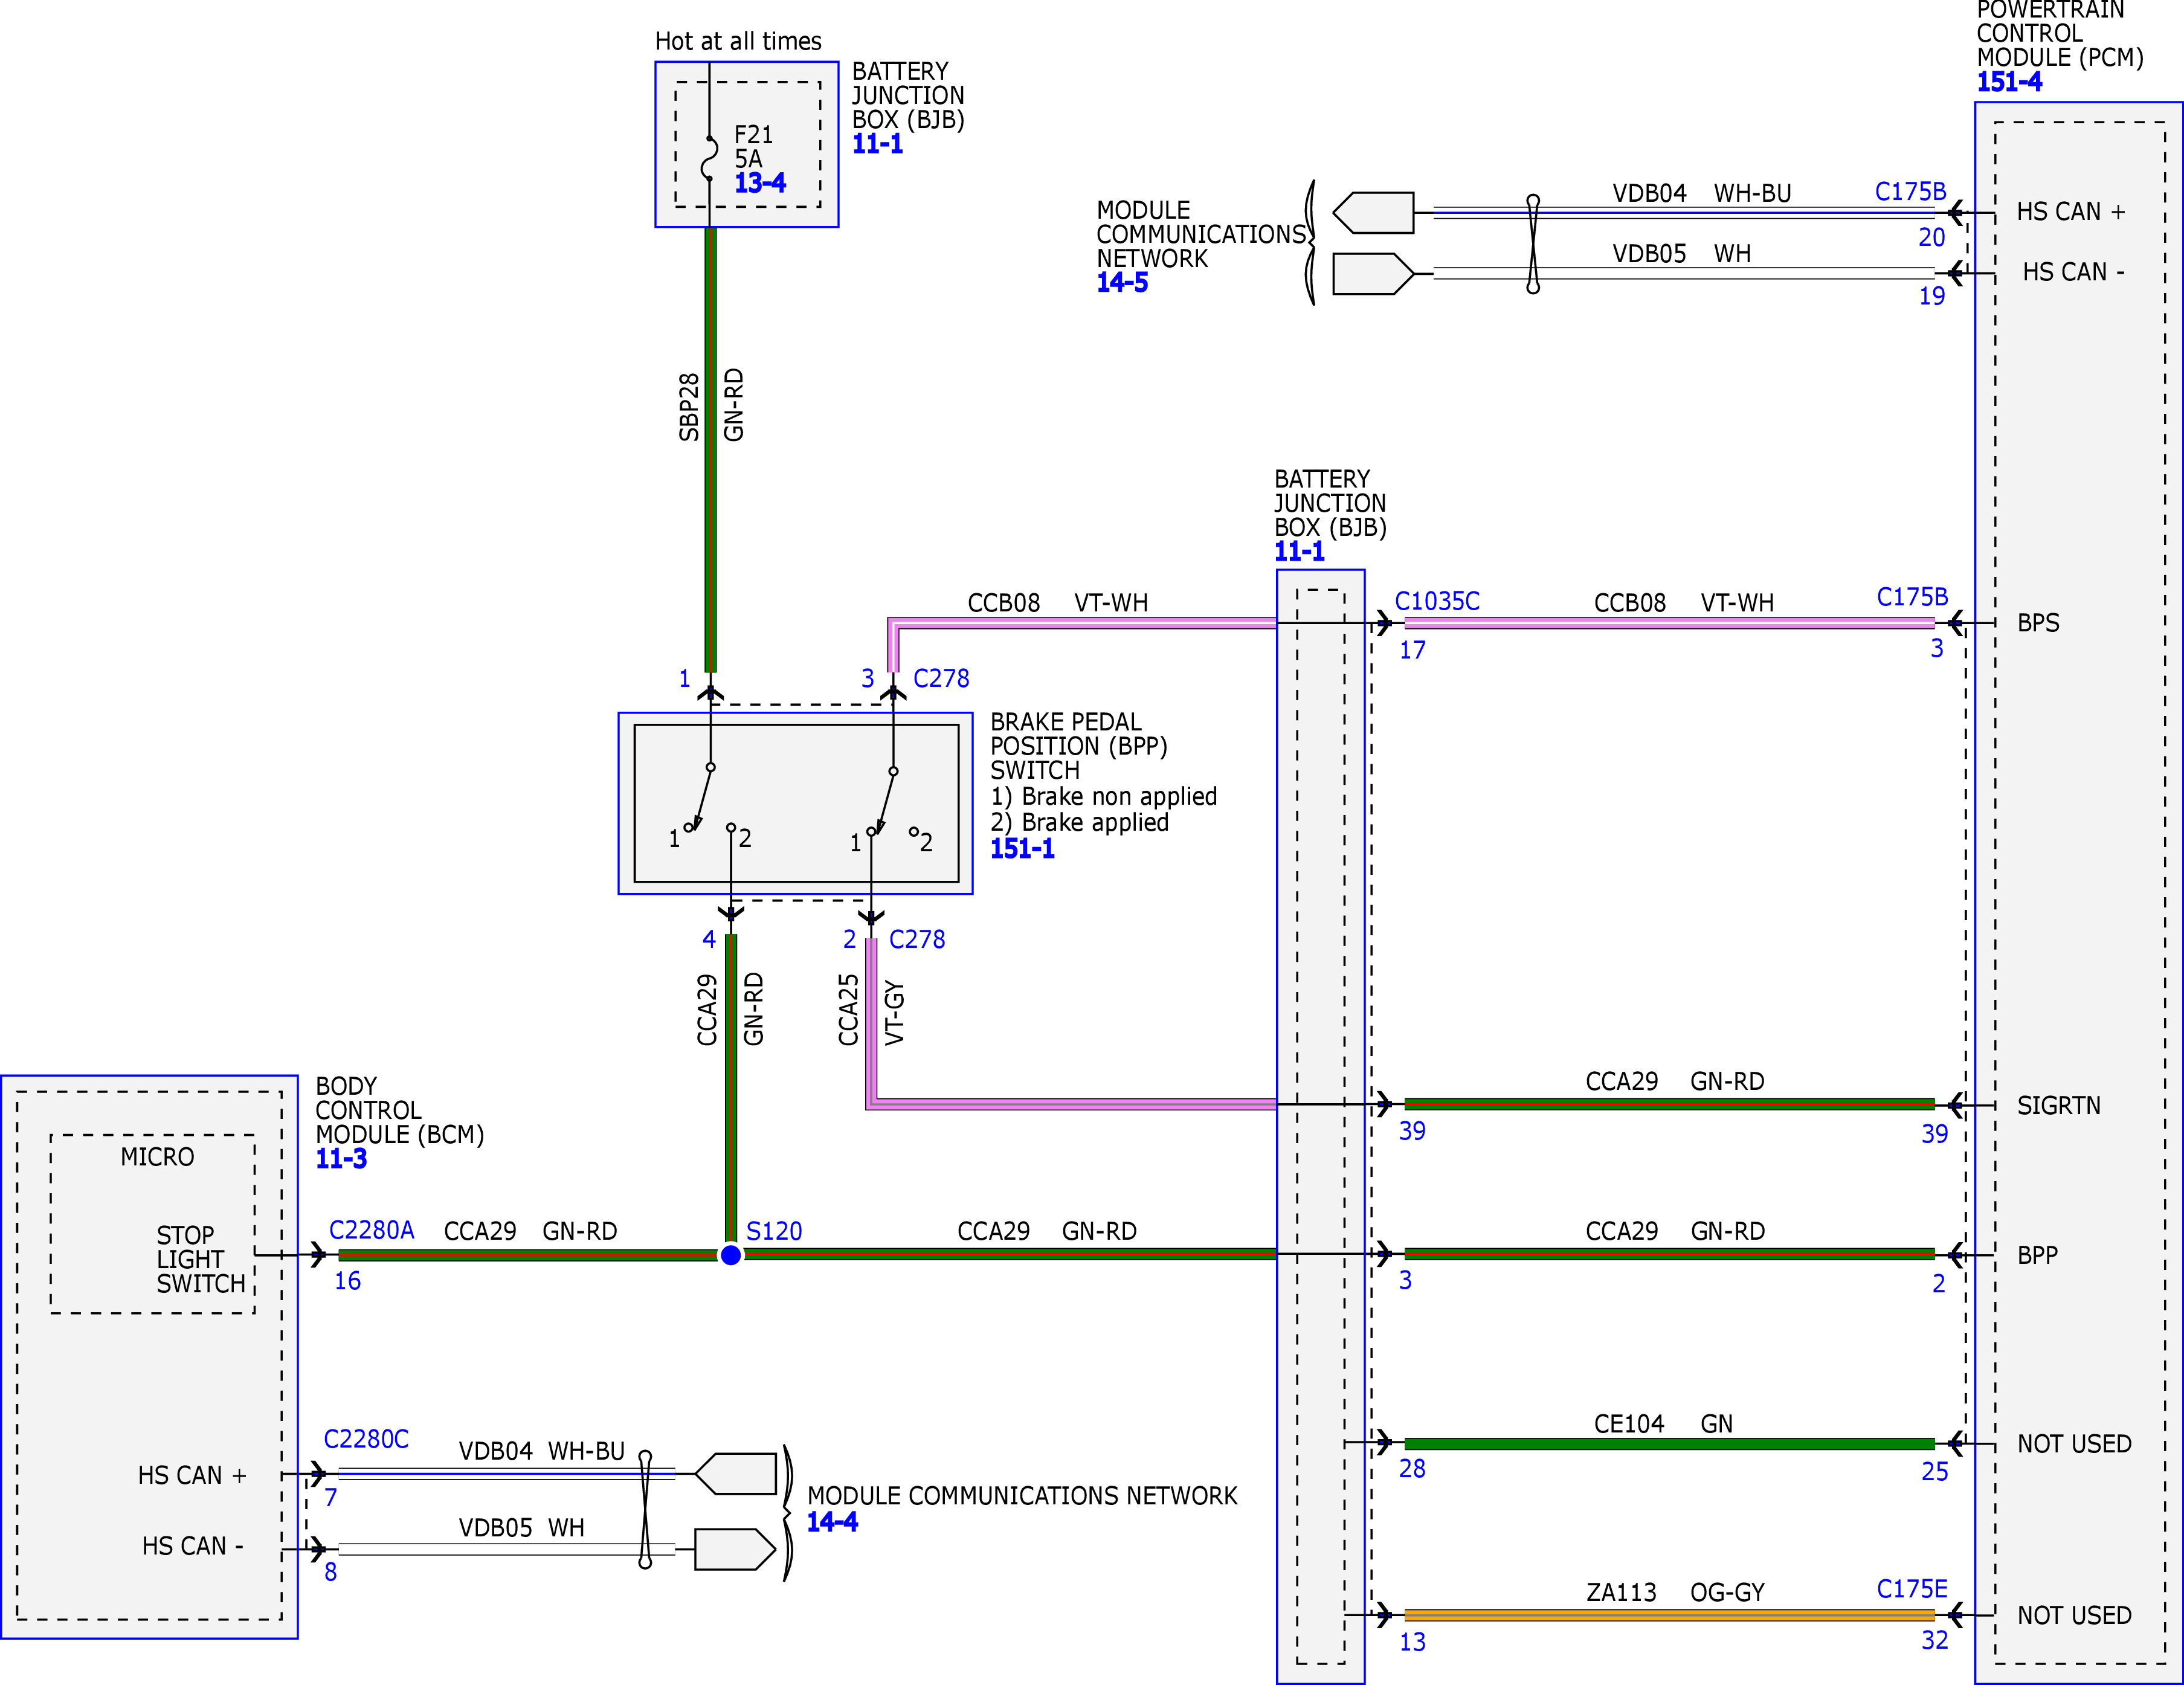This screenshot has height=1685, width=2184.
Task: Open the 11-3 Body Control Module link
Action: pyautogui.click(x=341, y=1159)
